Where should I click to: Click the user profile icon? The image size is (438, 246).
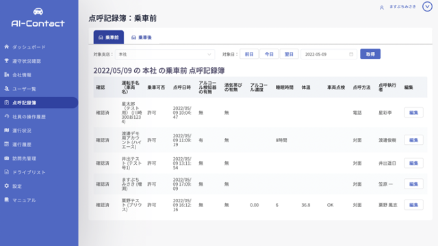(382, 8)
